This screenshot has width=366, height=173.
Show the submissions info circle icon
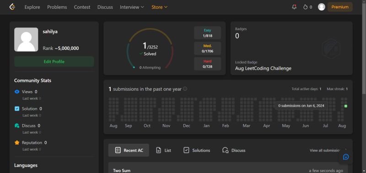coord(185,89)
